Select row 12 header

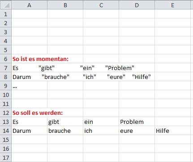point(6,113)
